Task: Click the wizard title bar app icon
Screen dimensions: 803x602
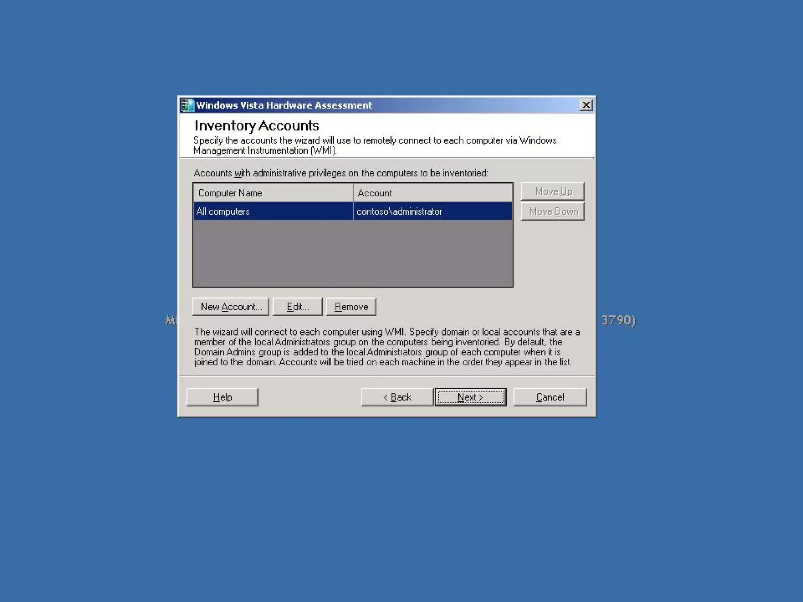Action: (187, 105)
